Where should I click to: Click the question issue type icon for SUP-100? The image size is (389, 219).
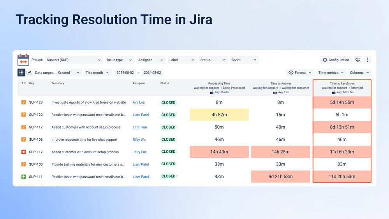click(24, 164)
